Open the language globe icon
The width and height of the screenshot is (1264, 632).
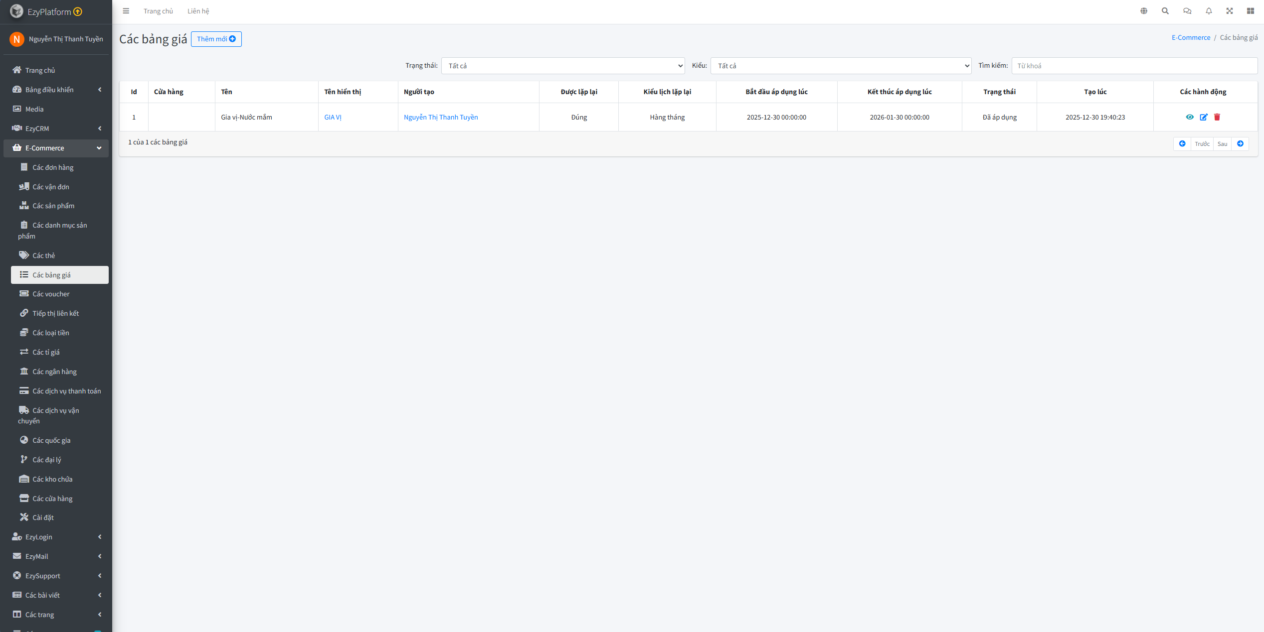pos(1144,11)
